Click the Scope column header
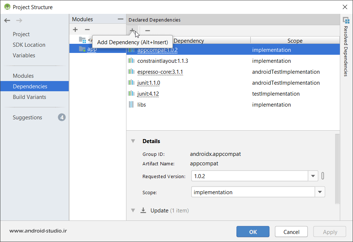 tap(295, 41)
